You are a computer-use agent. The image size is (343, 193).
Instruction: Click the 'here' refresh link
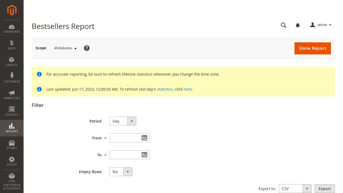(188, 89)
